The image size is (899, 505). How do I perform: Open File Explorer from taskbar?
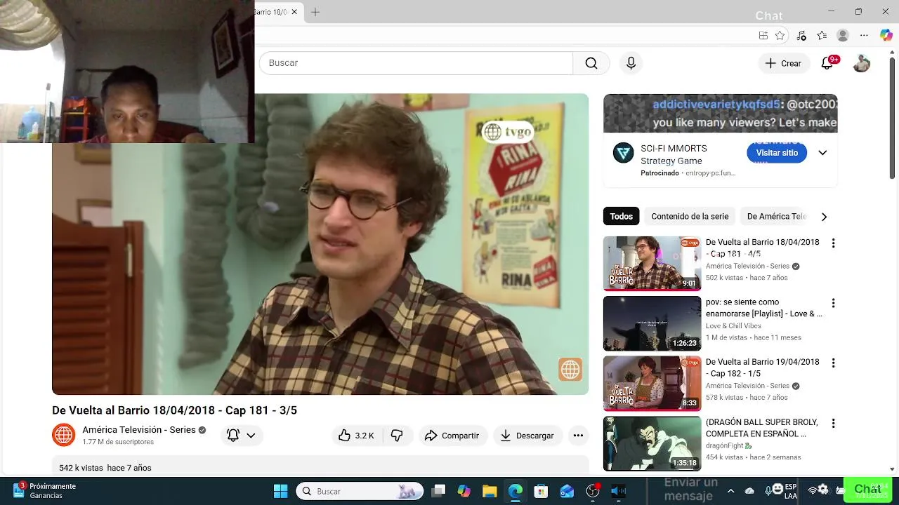[490, 491]
